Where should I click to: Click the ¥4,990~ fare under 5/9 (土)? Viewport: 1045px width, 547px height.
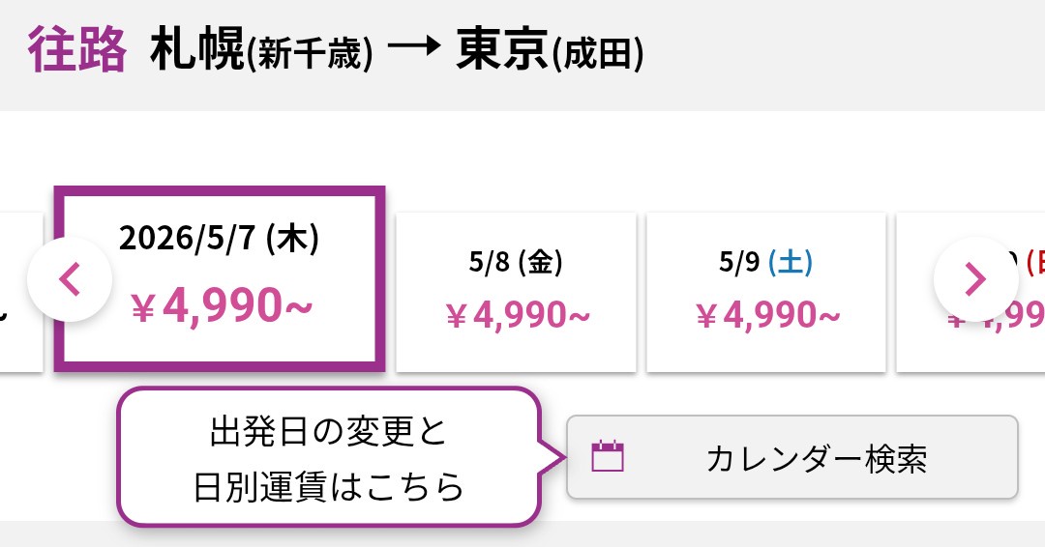[x=767, y=315]
